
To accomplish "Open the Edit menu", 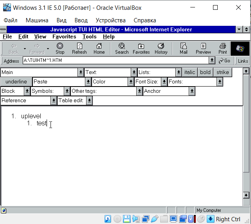I will point(23,37).
